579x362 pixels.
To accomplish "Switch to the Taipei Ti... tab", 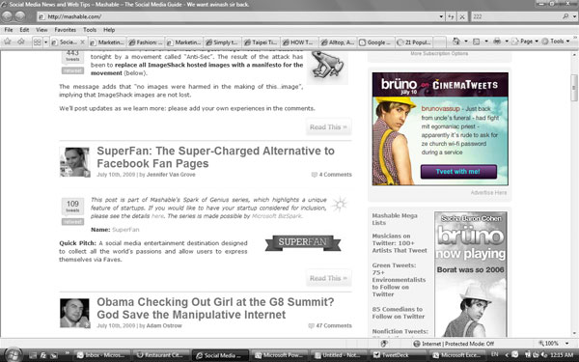I will tap(262, 42).
